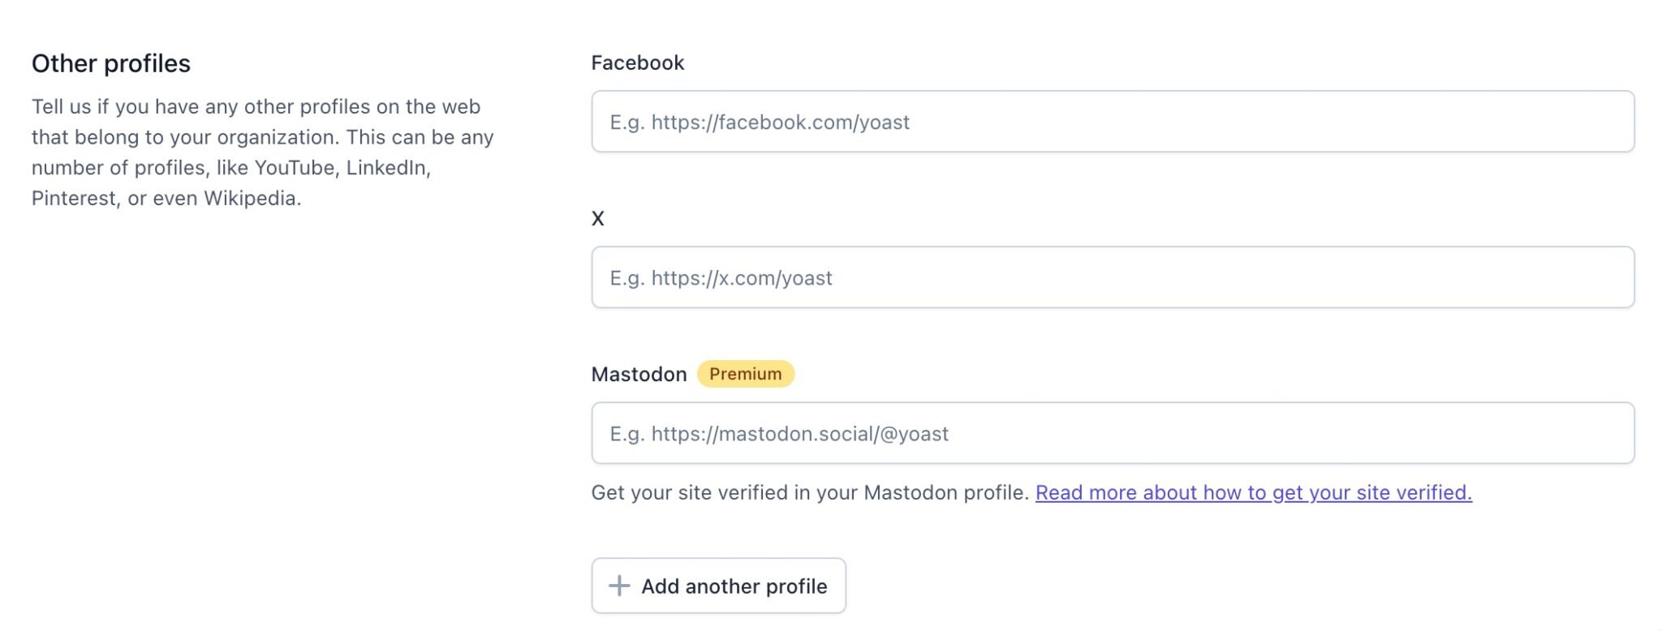Select the Mastodon field label
The height and width of the screenshot is (631, 1662).
pos(639,374)
